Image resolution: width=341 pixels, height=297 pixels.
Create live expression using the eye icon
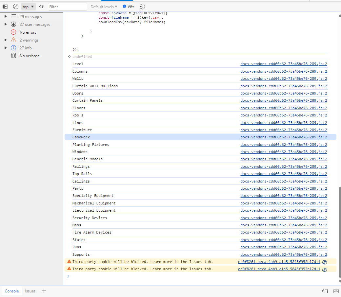click(x=41, y=7)
